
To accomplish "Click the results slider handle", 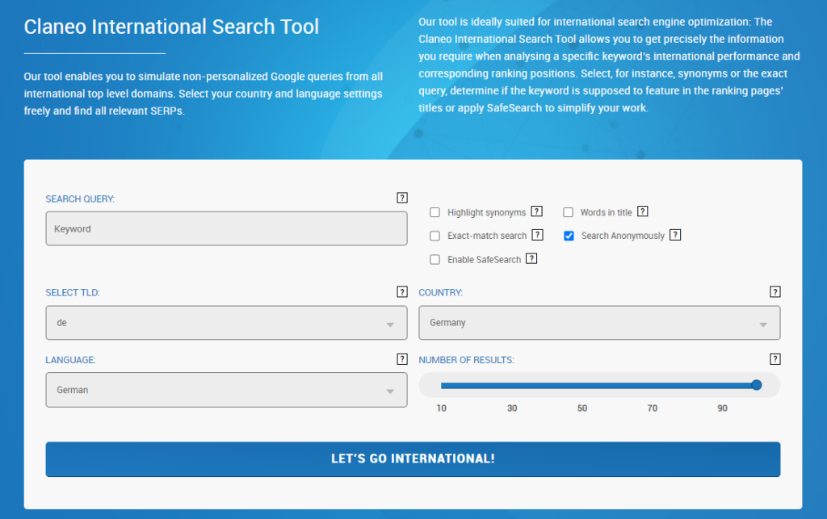I will point(756,385).
